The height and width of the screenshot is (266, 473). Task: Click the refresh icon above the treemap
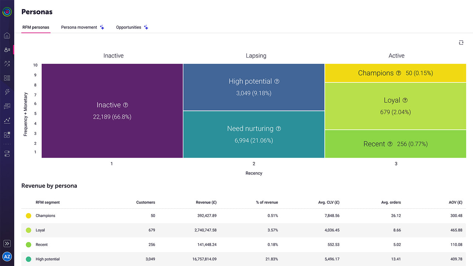(461, 42)
